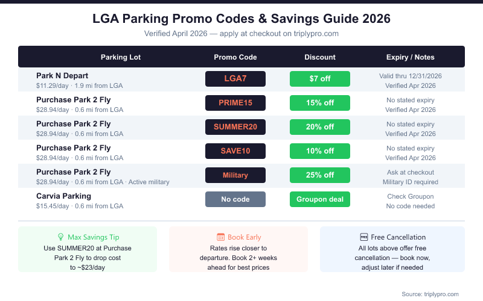The height and width of the screenshot is (301, 483).
Task: Click the lightbulb icon beside Max Savings Tip
Action: 60,237
